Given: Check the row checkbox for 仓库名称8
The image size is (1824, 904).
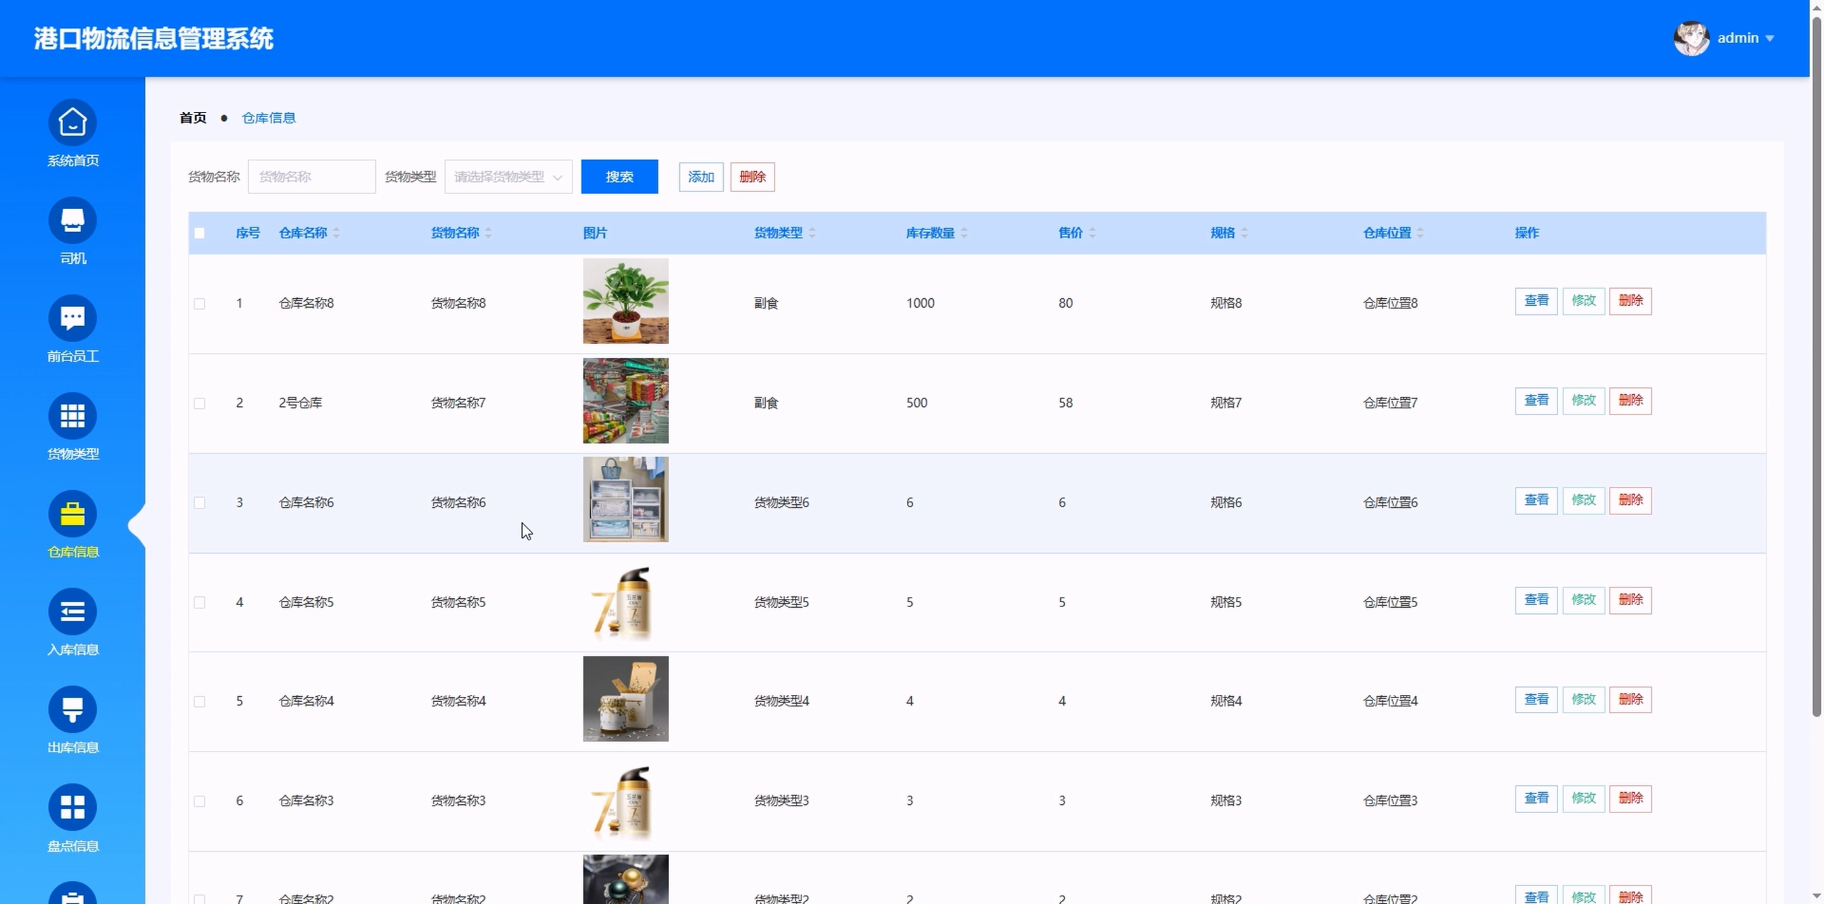Looking at the screenshot, I should (200, 304).
